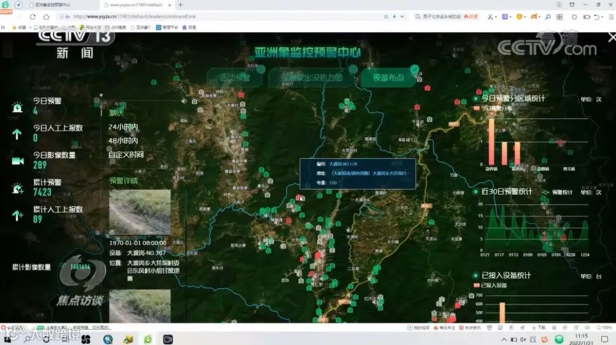
Task: Expand the arrow next to undo icon
Action: coord(603,17)
